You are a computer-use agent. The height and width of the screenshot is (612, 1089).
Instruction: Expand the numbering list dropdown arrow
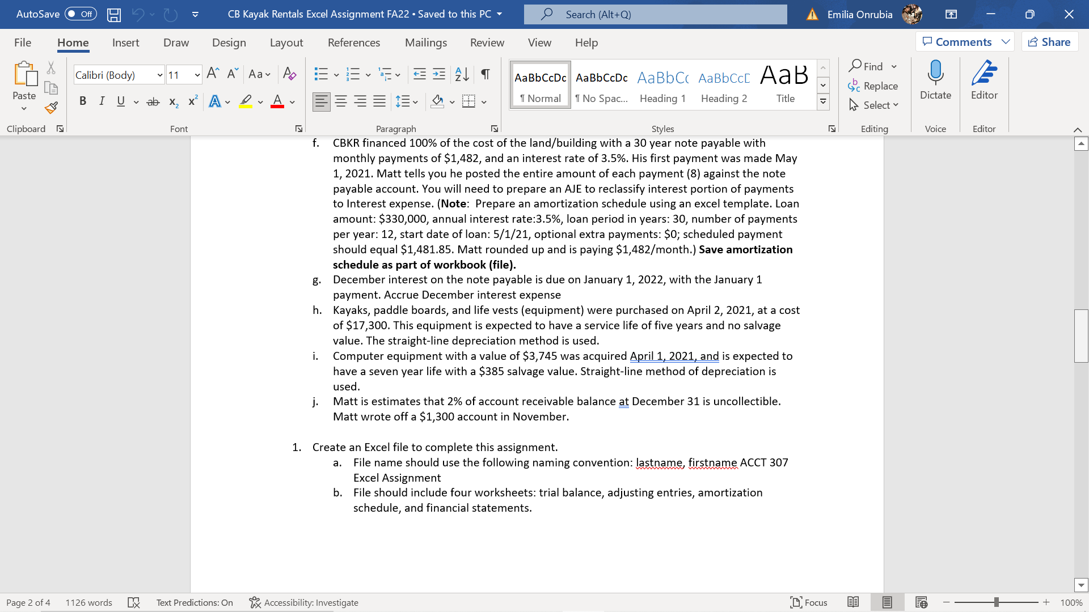click(x=368, y=75)
